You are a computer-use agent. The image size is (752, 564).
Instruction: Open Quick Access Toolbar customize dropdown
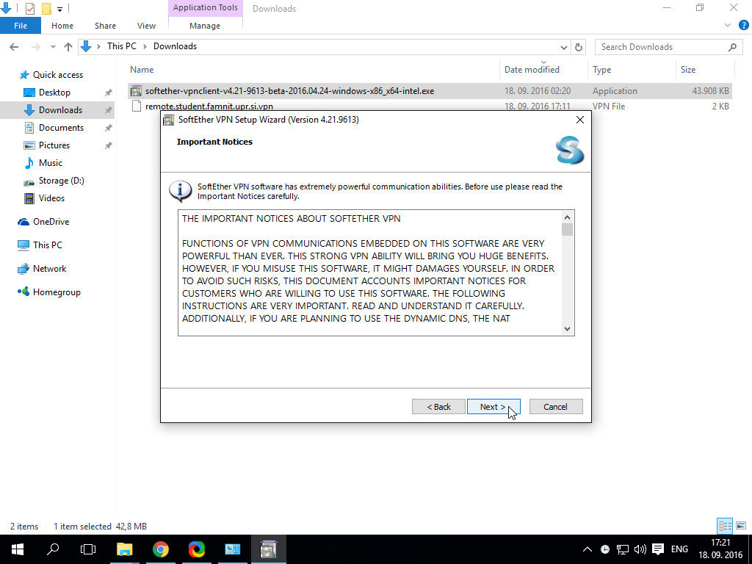coord(59,9)
